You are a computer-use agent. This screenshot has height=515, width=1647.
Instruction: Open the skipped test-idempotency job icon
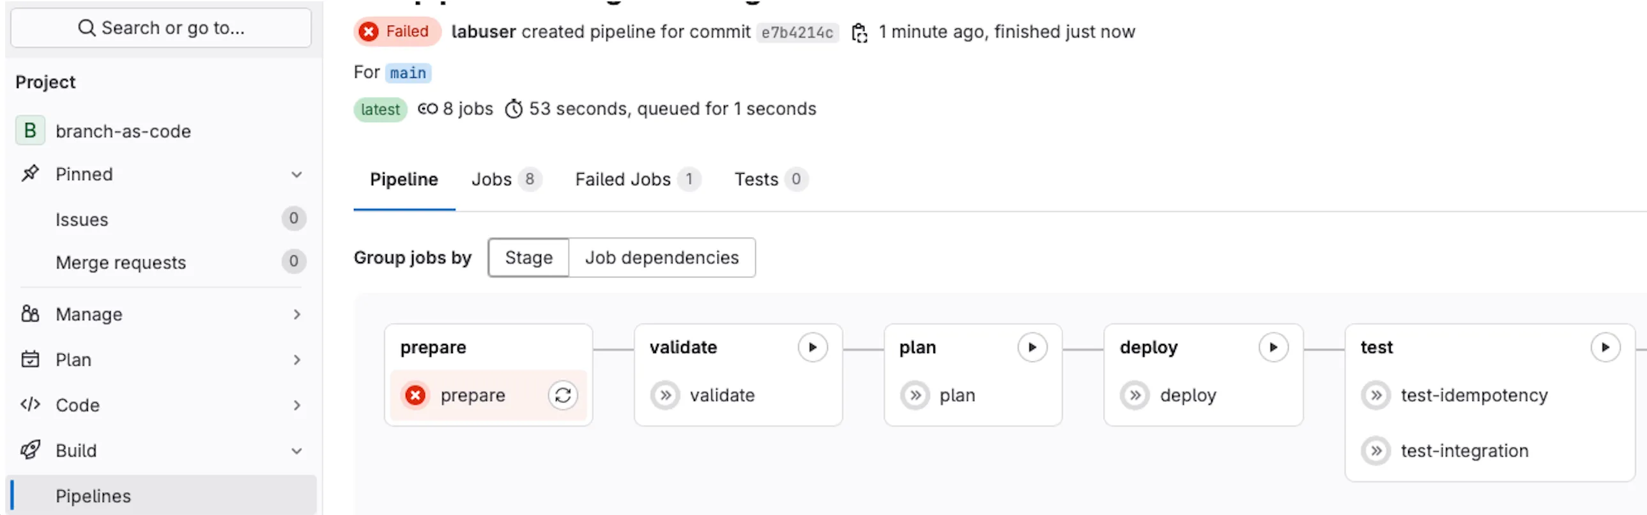1375,396
